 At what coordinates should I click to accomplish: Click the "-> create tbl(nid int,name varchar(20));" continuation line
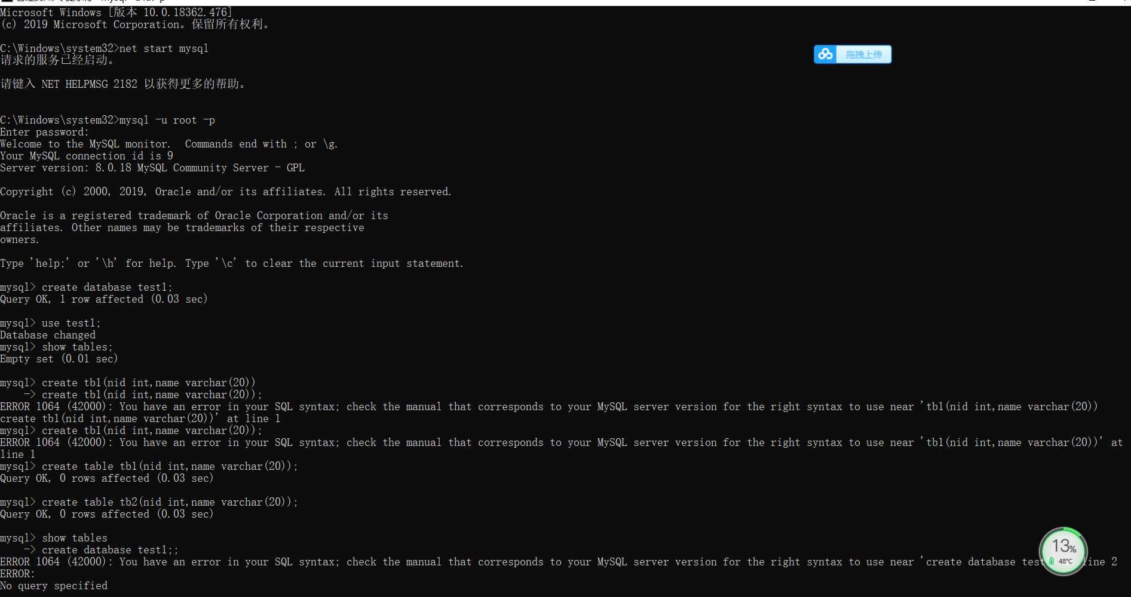click(x=143, y=395)
